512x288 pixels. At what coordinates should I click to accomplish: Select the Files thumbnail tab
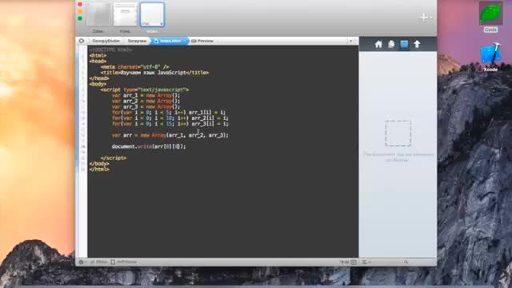(x=125, y=18)
